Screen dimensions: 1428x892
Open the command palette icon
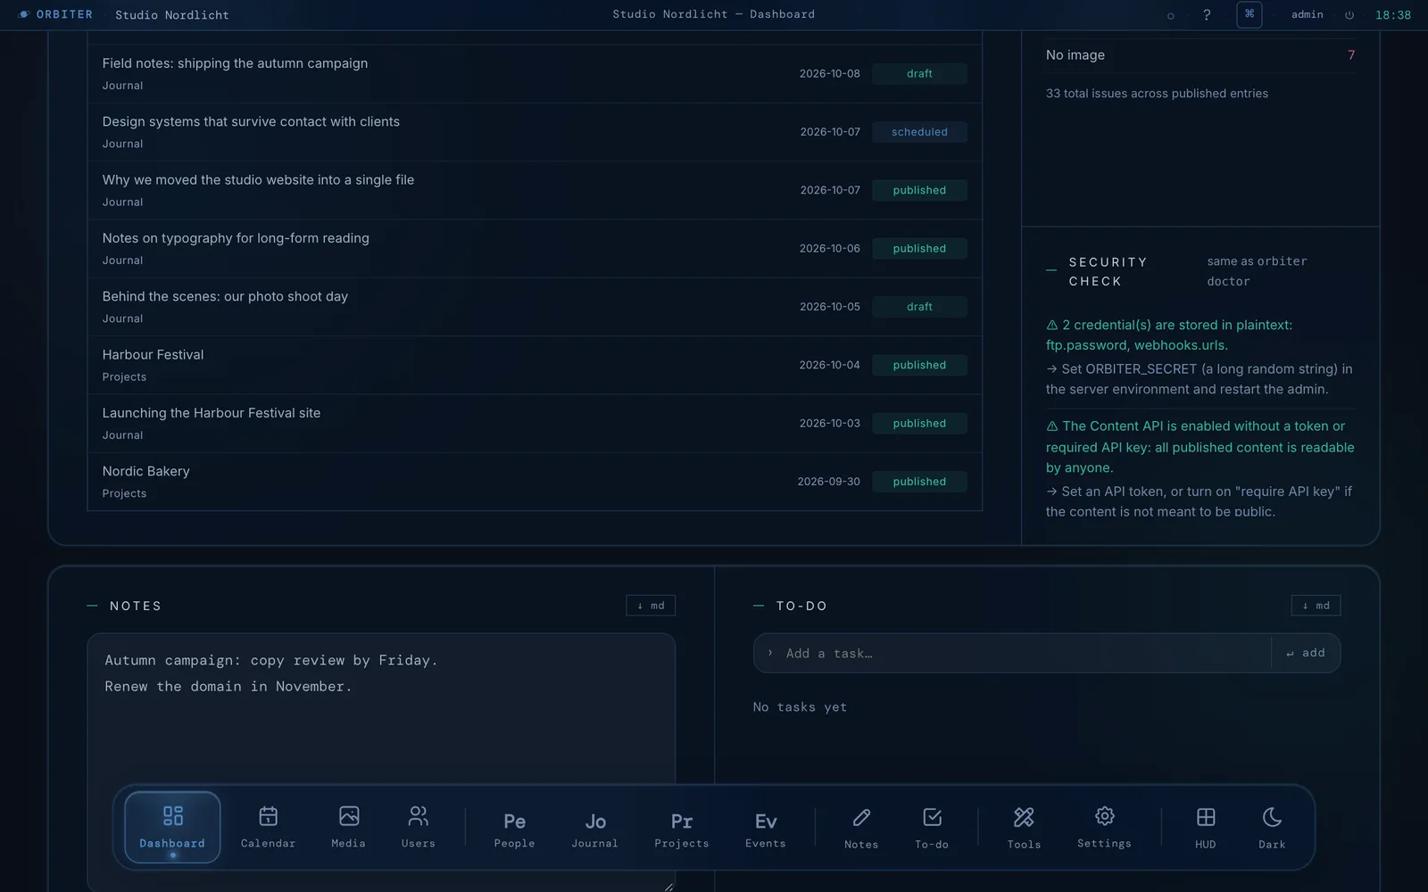1249,14
